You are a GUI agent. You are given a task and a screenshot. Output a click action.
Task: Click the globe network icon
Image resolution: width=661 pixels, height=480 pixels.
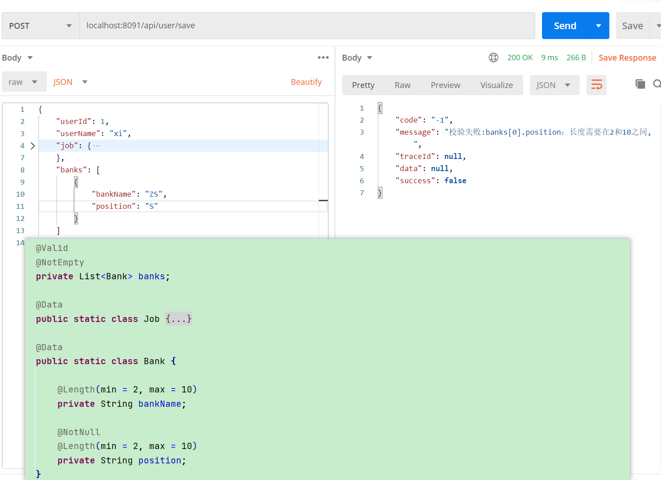click(494, 57)
